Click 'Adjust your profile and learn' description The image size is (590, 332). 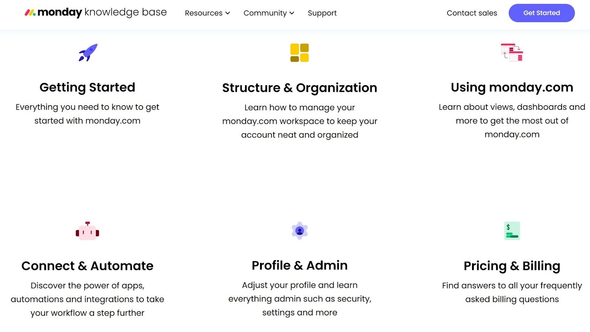(x=299, y=299)
